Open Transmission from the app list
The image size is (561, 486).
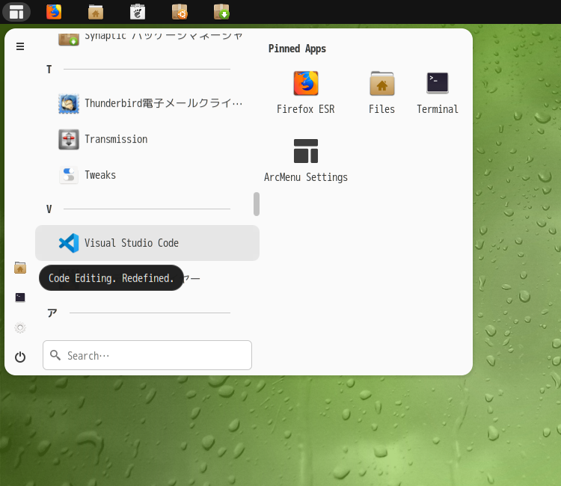pos(147,139)
